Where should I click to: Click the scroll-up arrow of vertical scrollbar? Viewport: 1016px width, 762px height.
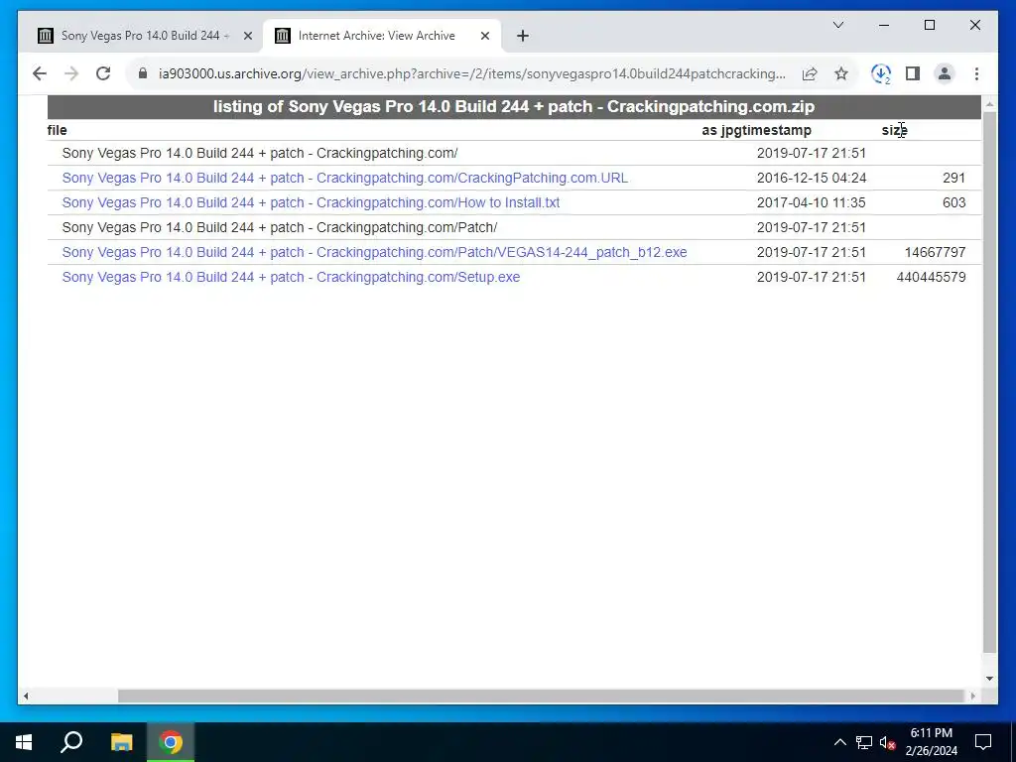click(989, 103)
